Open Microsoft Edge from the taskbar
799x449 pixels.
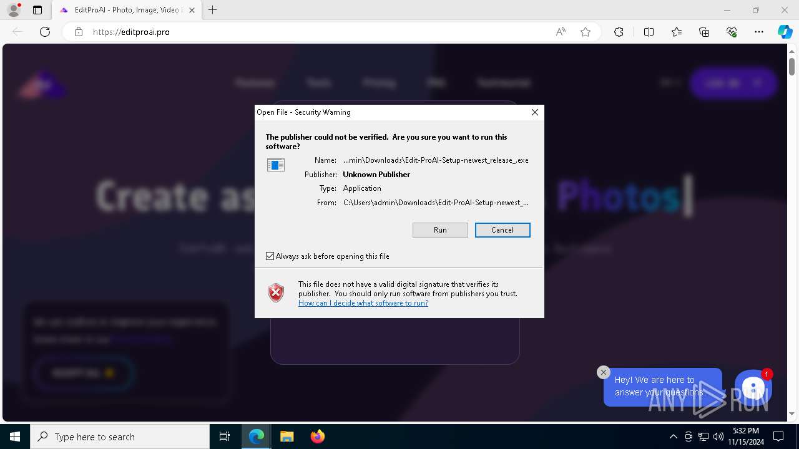point(257,437)
